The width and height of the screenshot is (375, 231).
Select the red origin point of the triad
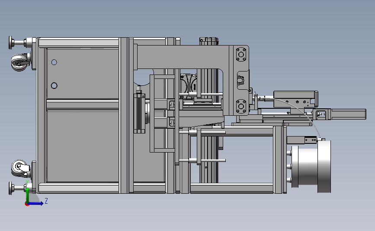coord(27,204)
